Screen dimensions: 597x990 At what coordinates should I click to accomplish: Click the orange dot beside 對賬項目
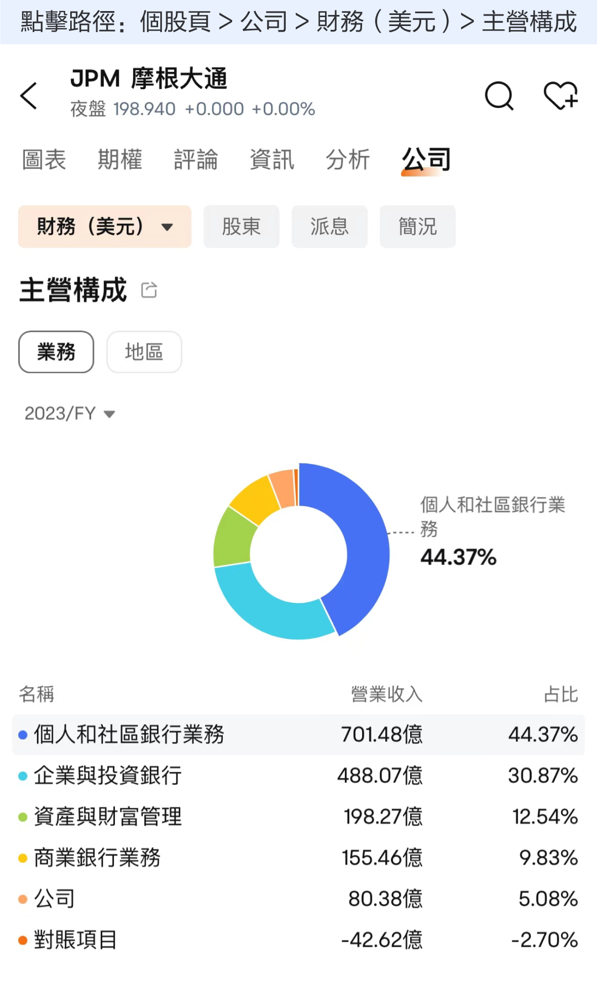point(22,940)
